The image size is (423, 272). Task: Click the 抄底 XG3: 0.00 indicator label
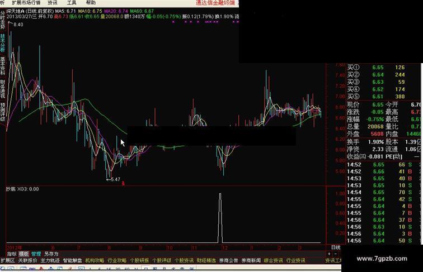22,189
